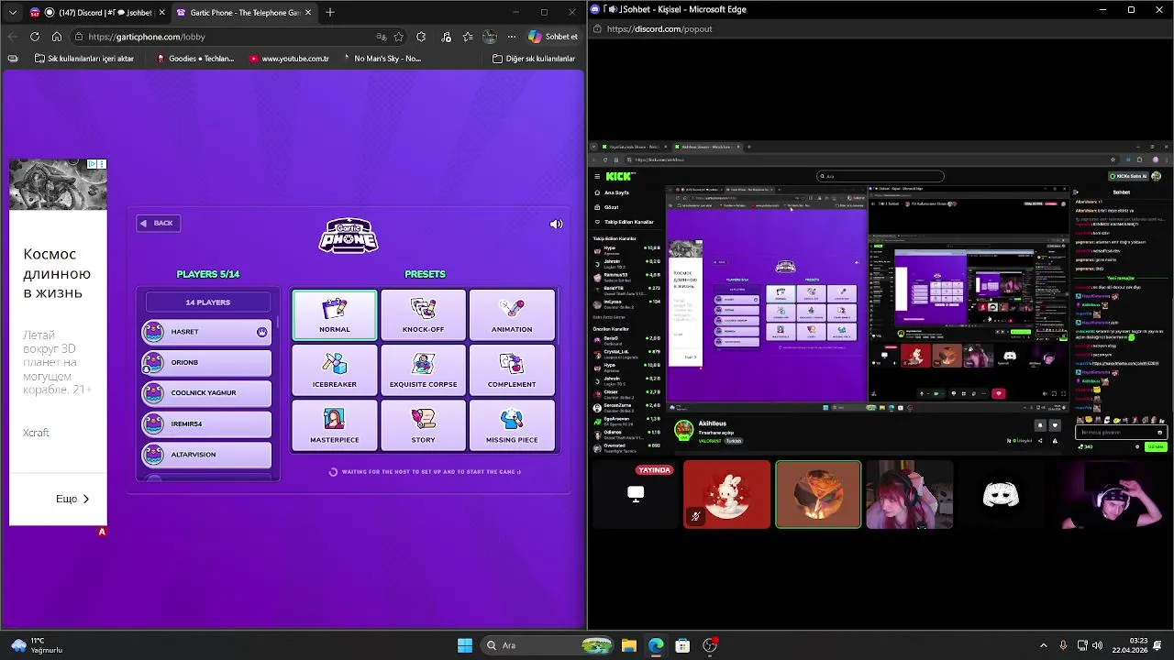Viewport: 1174px width, 660px height.
Task: Open the Windows Start menu
Action: coord(465,645)
